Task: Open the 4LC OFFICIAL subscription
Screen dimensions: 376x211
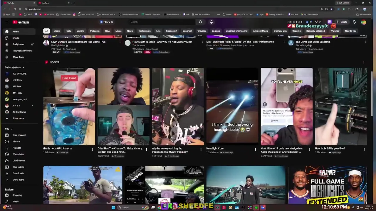Action: (19, 74)
